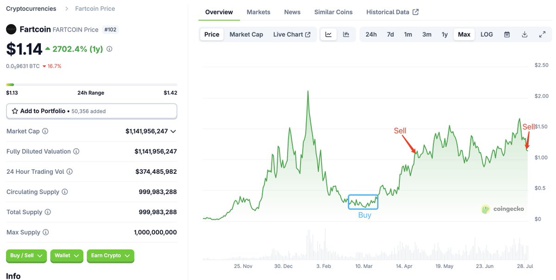
Task: Open the Earn Crypto dropdown
Action: pos(110,255)
